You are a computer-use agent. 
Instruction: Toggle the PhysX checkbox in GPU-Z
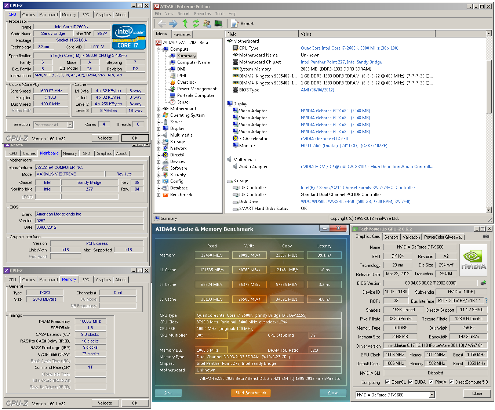pyautogui.click(x=430, y=382)
